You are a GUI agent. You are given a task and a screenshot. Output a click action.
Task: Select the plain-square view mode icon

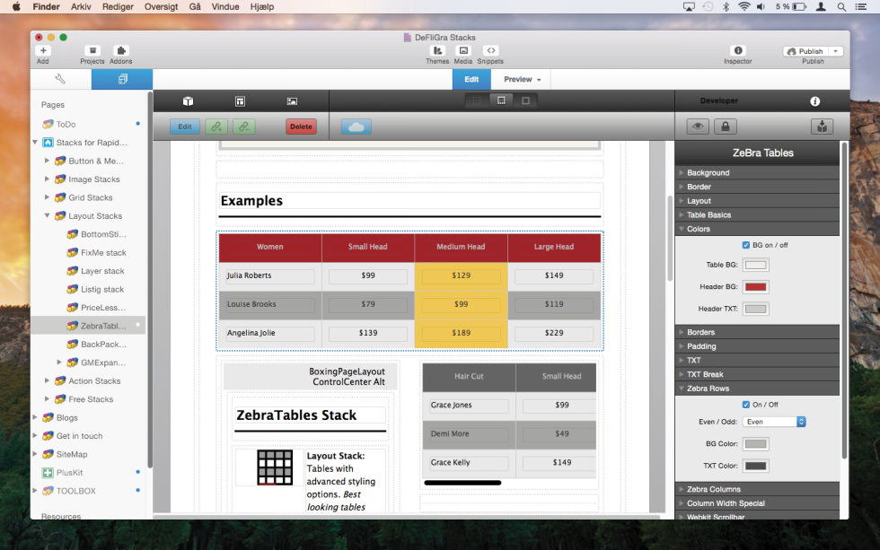pos(525,100)
